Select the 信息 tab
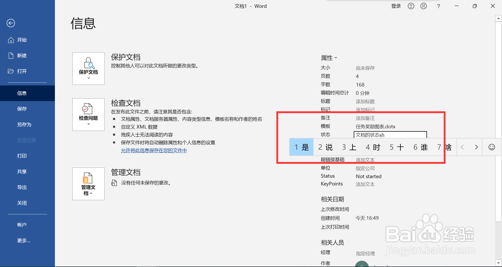 [27, 93]
